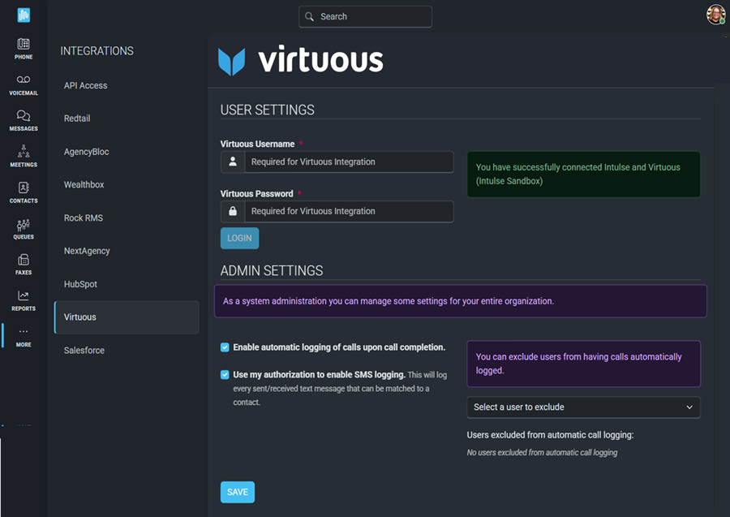730x517 pixels.
Task: Open the Faxes section
Action: click(24, 261)
